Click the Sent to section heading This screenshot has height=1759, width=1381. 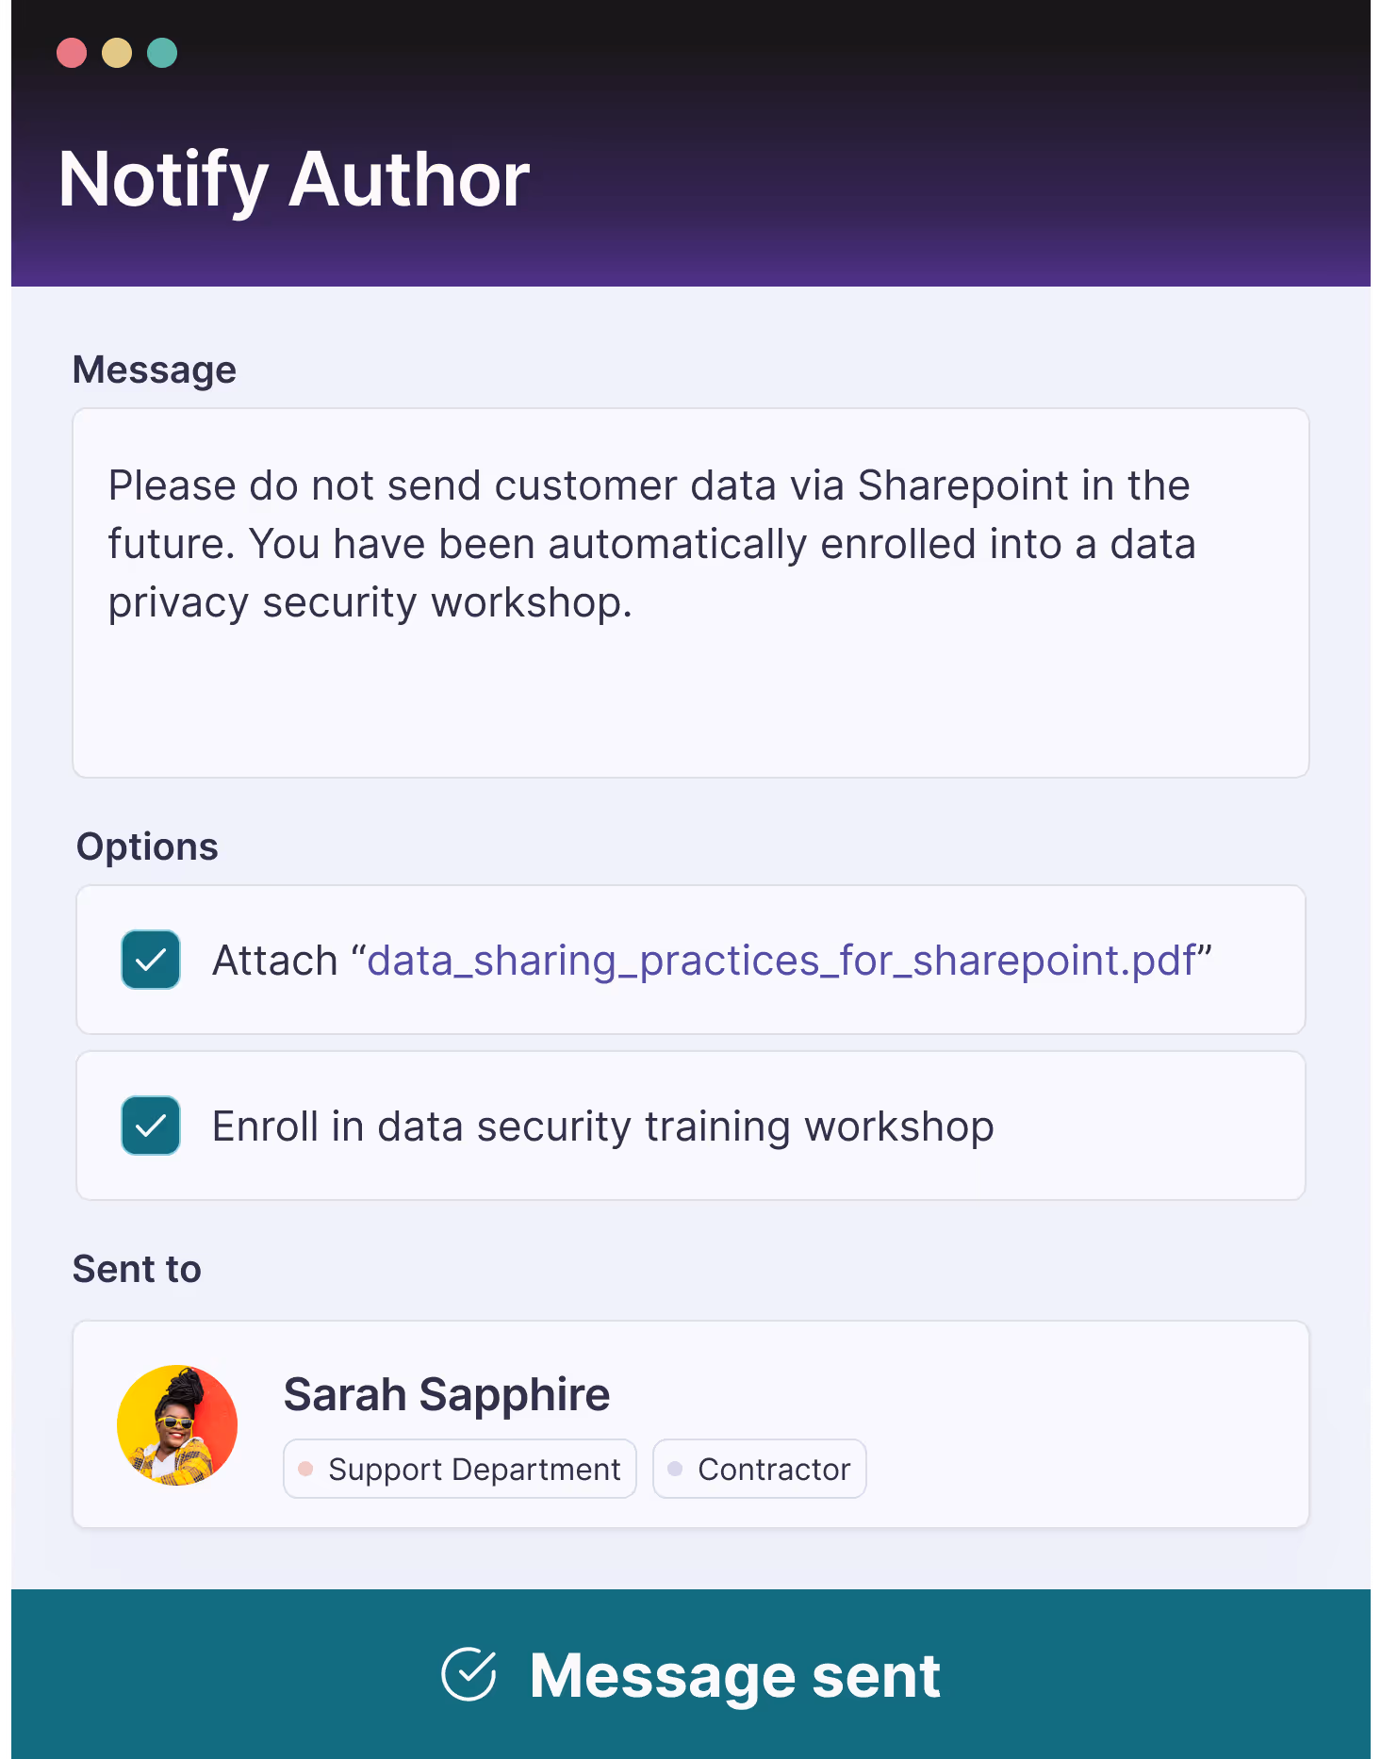(137, 1269)
